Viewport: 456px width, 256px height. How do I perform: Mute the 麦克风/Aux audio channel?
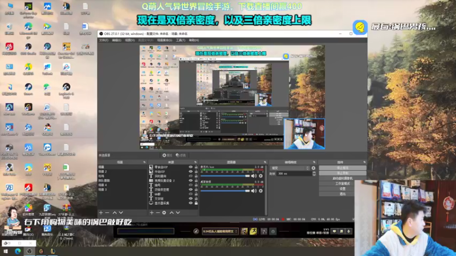coord(254,176)
